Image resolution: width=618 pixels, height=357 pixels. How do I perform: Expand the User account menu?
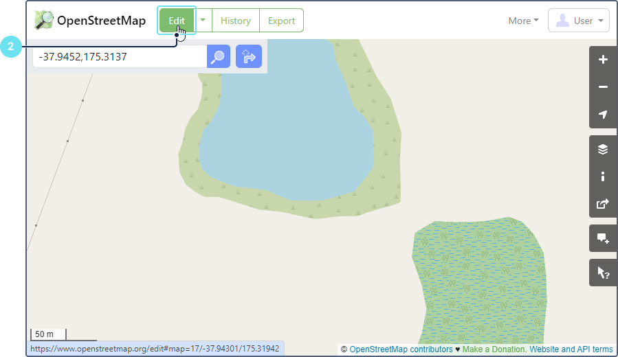click(x=579, y=21)
